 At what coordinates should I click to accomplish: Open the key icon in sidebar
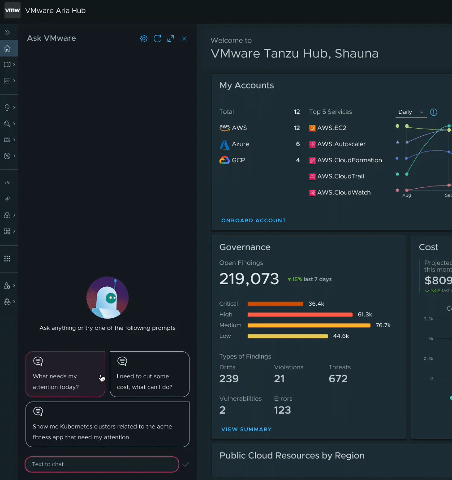7,124
